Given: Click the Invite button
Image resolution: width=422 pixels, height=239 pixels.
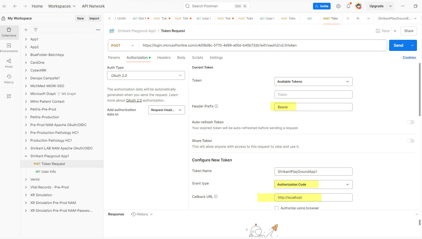Looking at the screenshot, I should tap(322, 6).
